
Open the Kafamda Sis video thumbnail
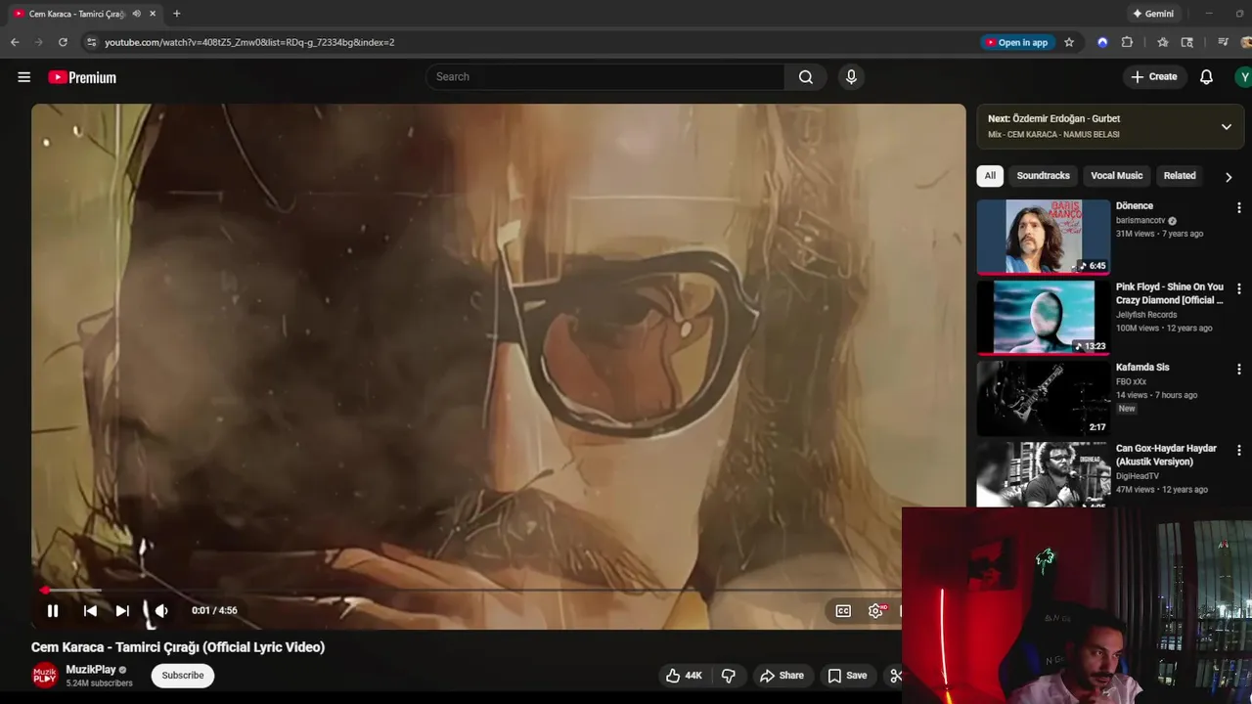point(1044,399)
